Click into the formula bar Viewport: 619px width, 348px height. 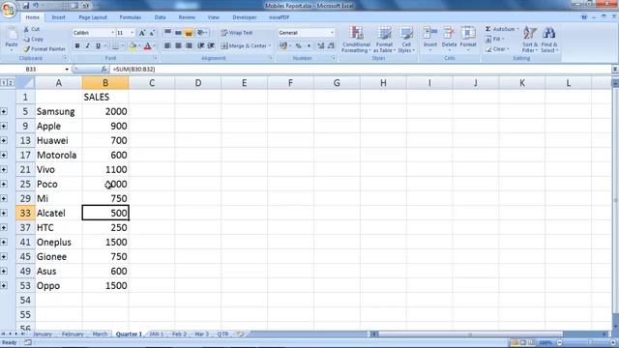tap(359, 69)
